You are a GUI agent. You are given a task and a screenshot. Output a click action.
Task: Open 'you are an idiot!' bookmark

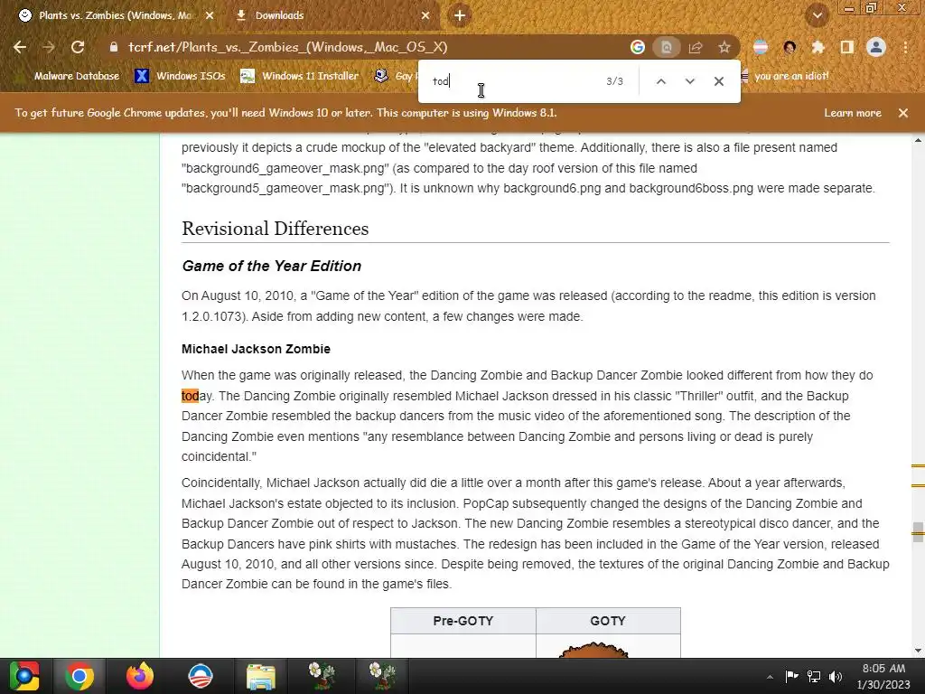785,76
